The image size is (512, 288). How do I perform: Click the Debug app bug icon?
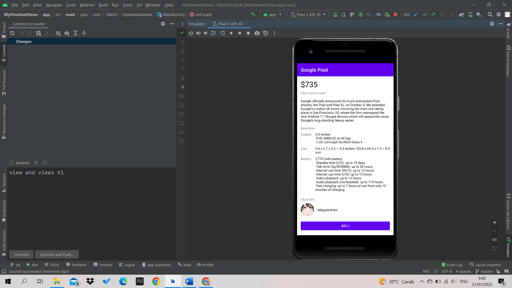pyautogui.click(x=361, y=14)
